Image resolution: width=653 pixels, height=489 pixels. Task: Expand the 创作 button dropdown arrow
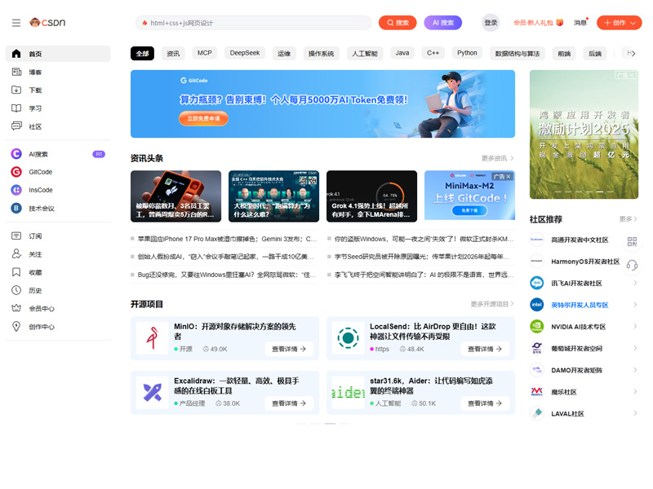click(634, 23)
